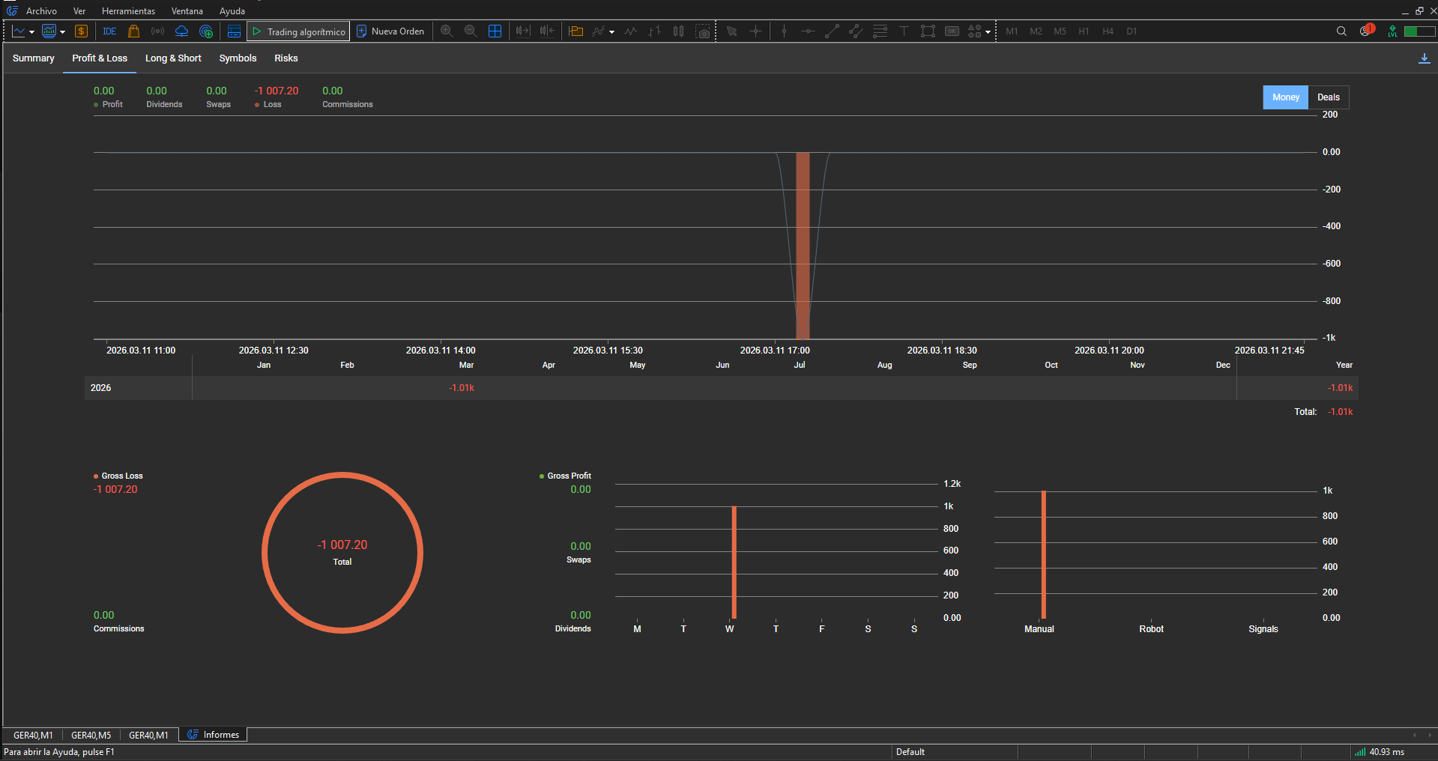Open the GER40,M5 chart tab

91,735
